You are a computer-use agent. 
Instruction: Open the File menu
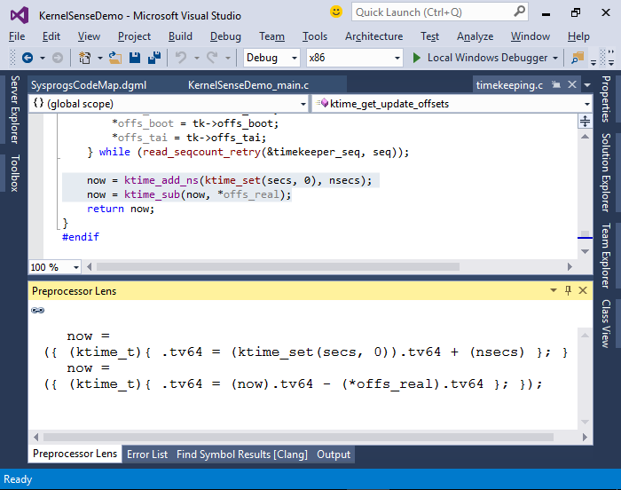coord(17,36)
